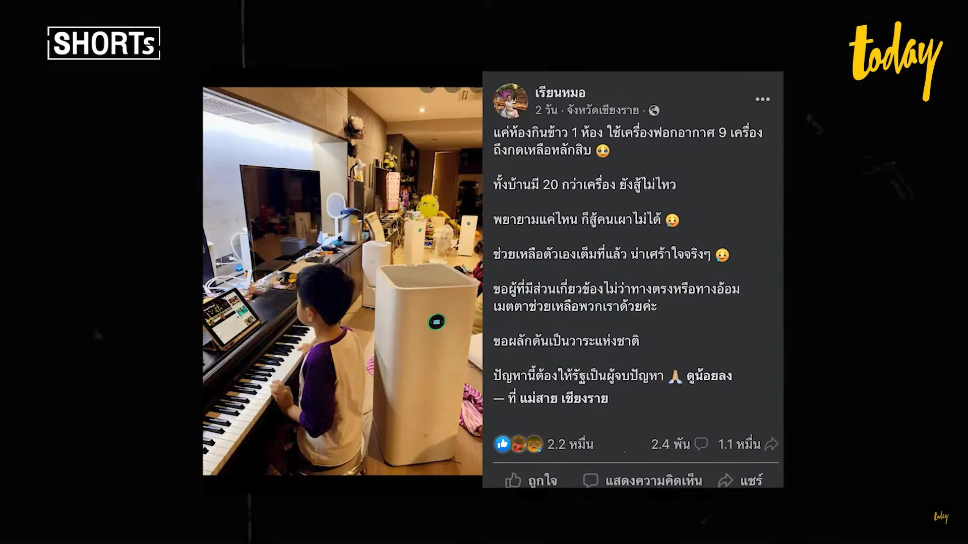Like the post with ถูกใจ button

click(x=531, y=480)
